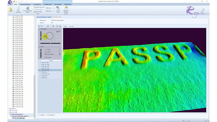Click Export in the ribbon
Screen dimensions: 217x122
49,8
